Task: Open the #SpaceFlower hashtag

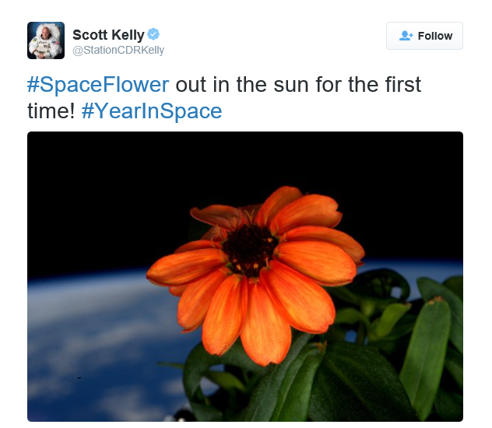Action: click(98, 85)
